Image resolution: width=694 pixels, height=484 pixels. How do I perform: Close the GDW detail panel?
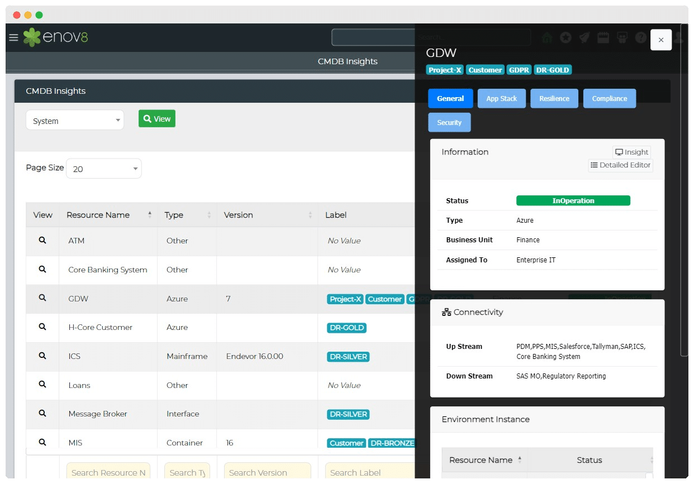pyautogui.click(x=661, y=40)
